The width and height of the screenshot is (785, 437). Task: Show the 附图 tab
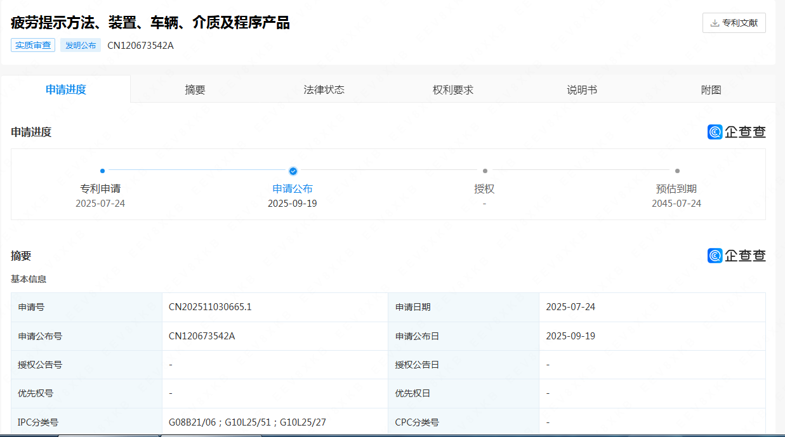click(711, 90)
